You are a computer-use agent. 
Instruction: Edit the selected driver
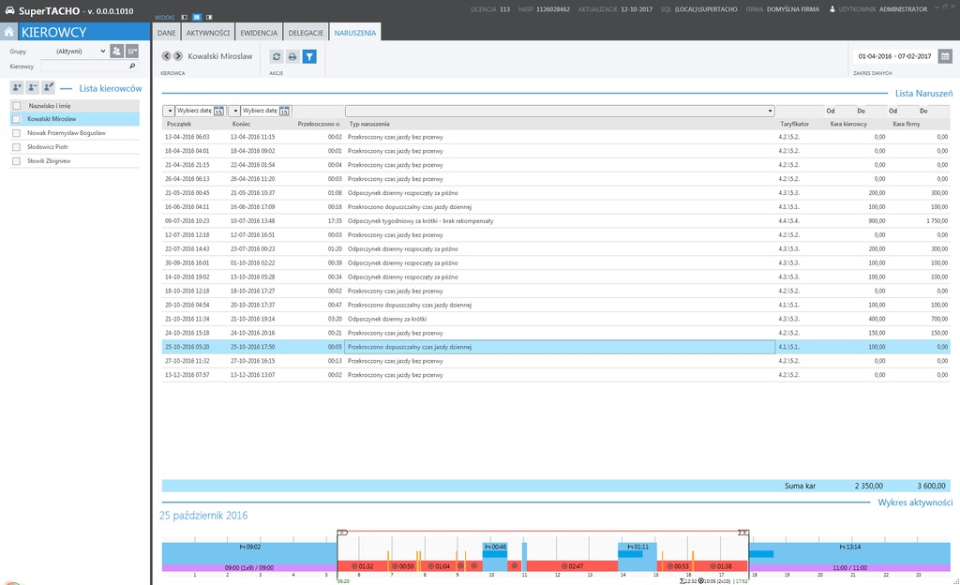pos(49,87)
